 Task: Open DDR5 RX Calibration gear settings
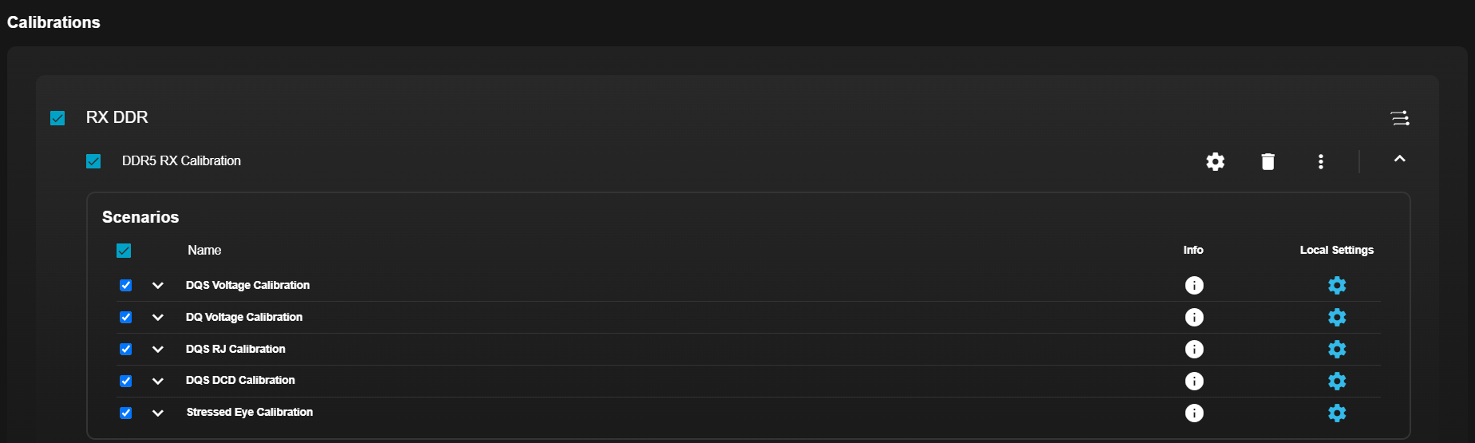coord(1215,161)
